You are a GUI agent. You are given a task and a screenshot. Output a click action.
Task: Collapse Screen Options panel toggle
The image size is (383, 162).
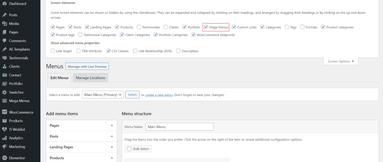(x=341, y=61)
